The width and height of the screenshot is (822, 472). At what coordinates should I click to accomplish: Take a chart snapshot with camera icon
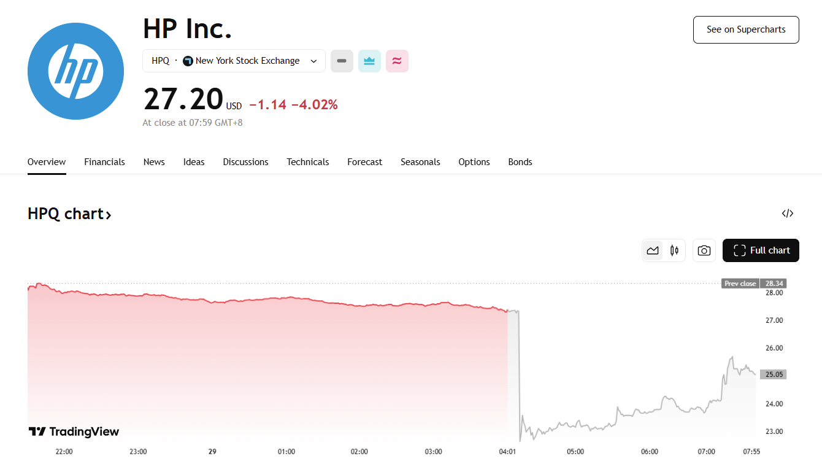[704, 250]
